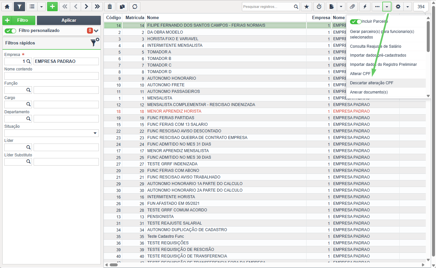Toggle the Filtro personalizado switch

tap(11, 31)
